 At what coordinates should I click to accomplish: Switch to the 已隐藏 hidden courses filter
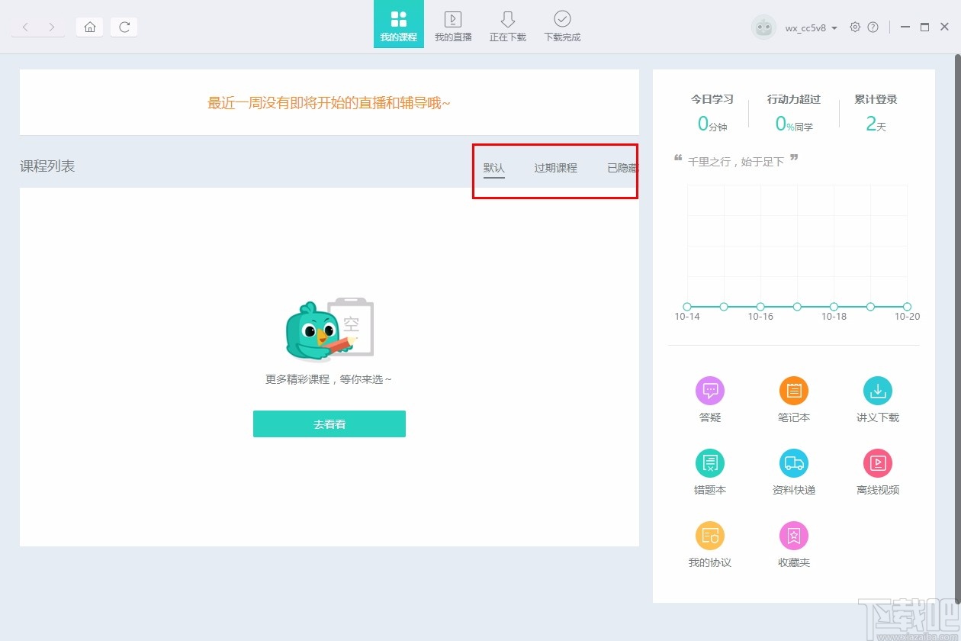coord(621,167)
